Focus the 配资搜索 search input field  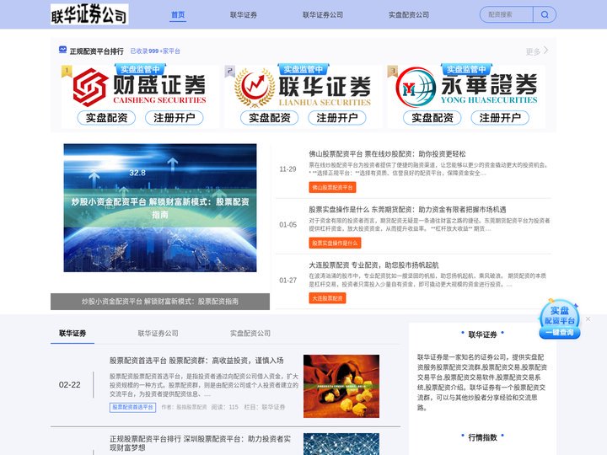507,14
